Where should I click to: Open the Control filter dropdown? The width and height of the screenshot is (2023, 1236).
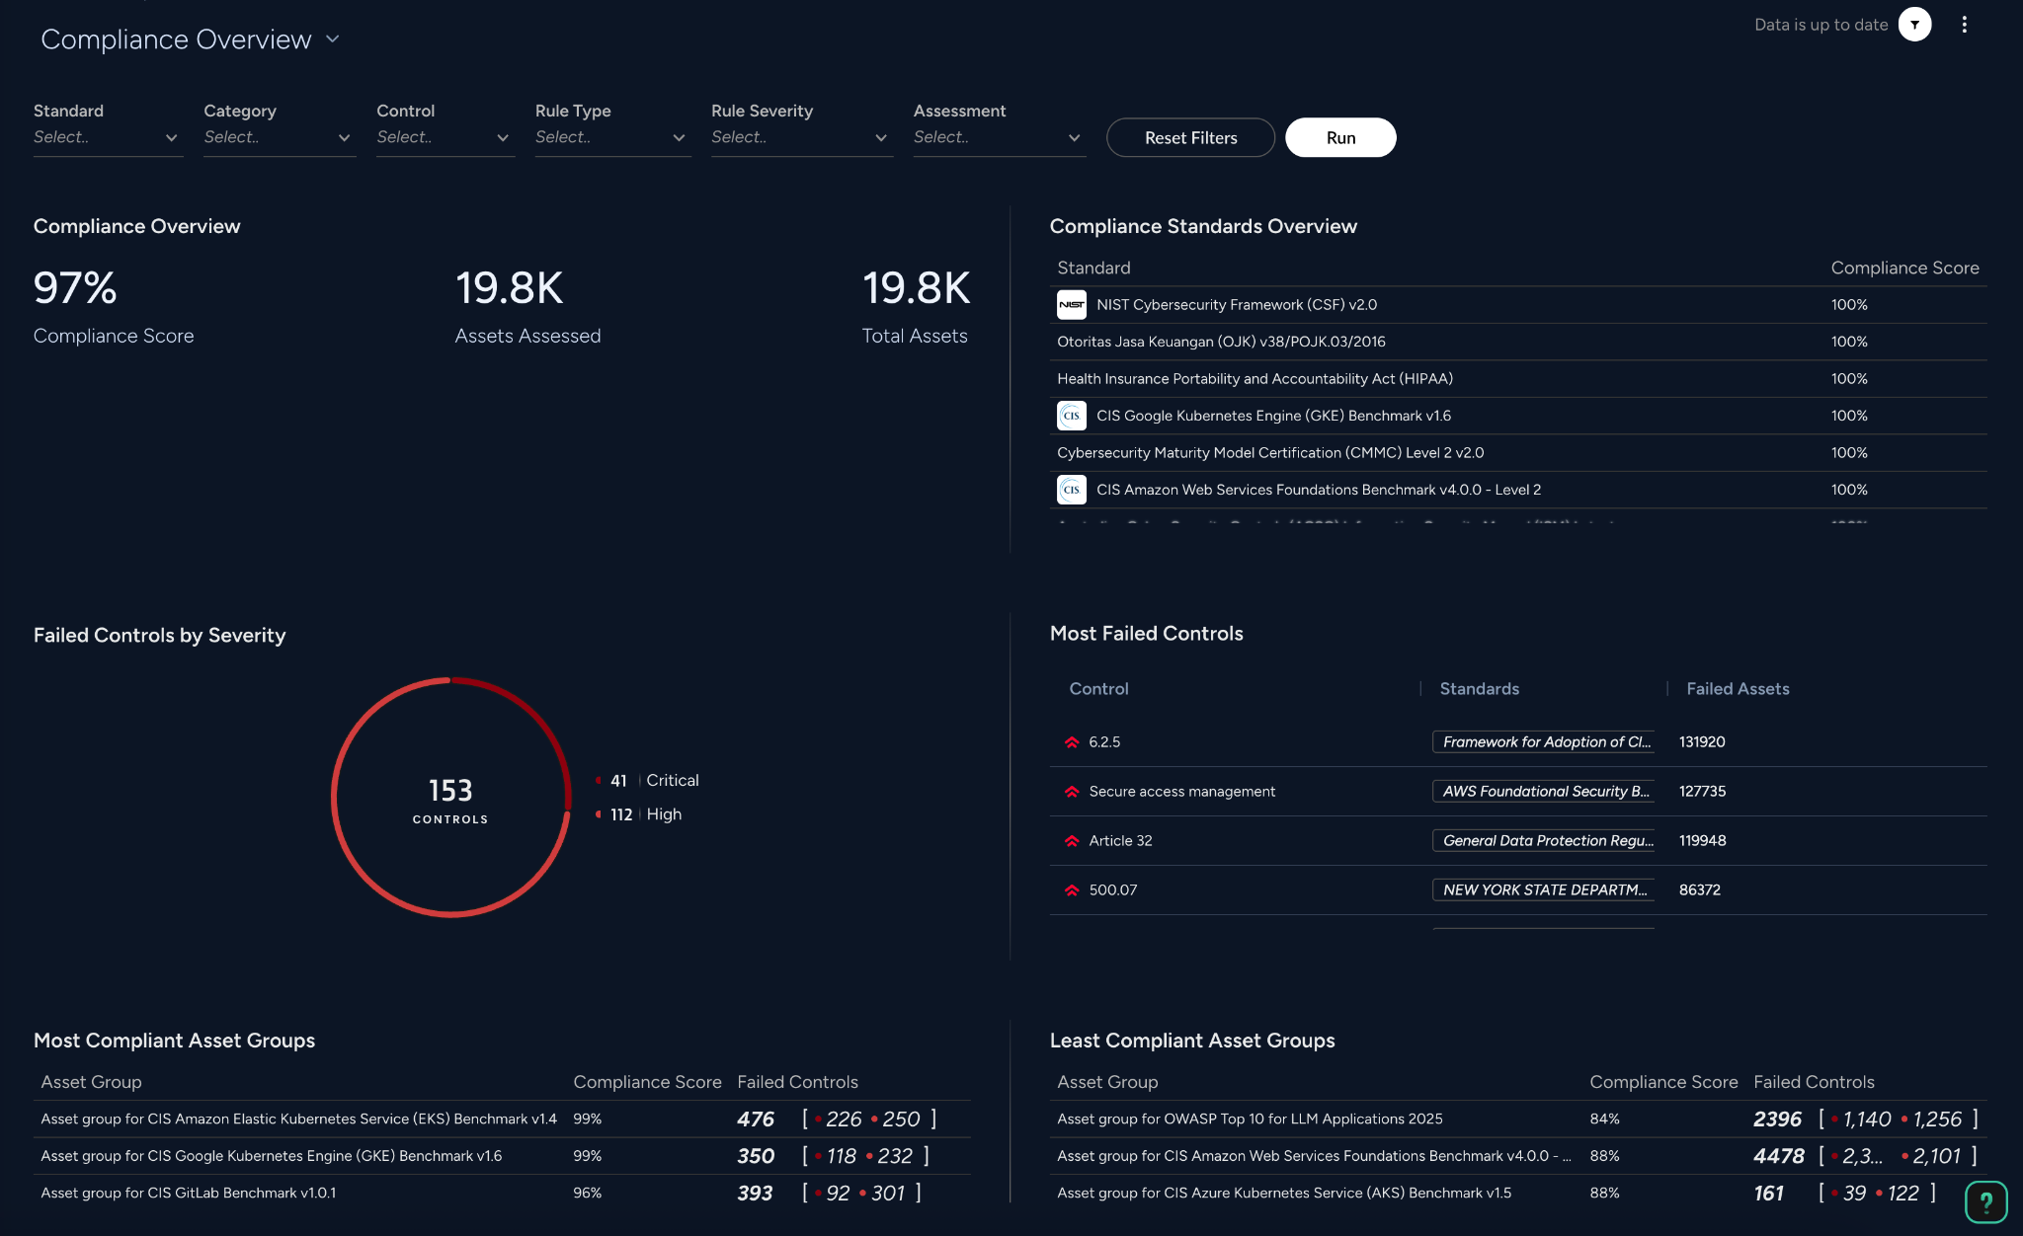pos(445,137)
